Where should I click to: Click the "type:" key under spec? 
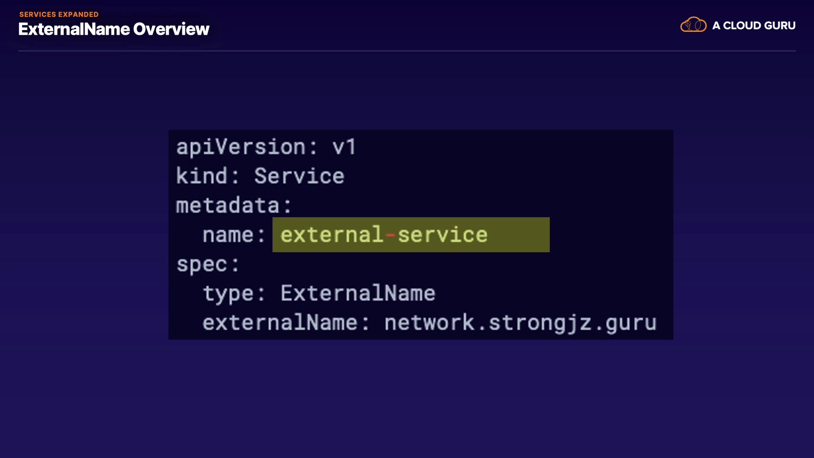pos(234,293)
